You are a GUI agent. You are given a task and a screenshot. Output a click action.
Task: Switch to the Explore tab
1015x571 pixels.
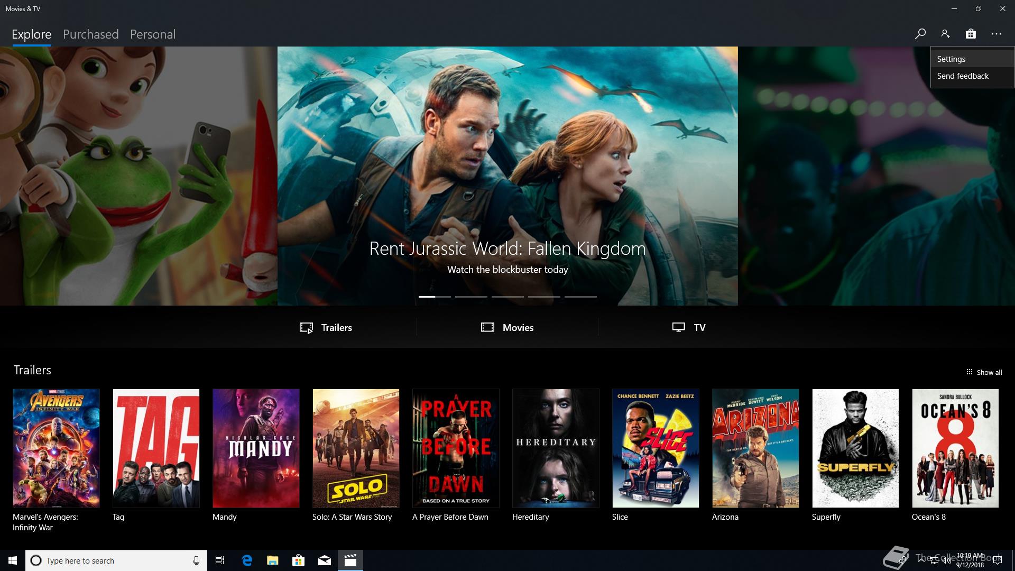click(31, 34)
